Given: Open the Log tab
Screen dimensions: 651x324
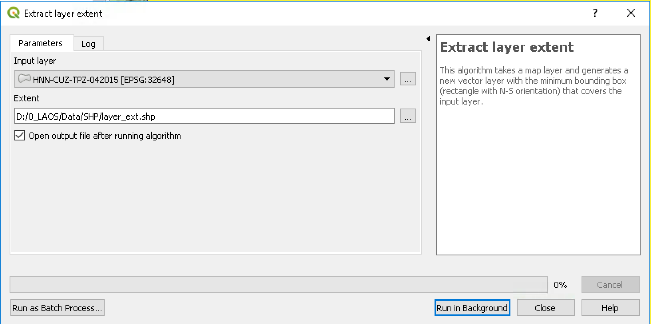Looking at the screenshot, I should point(89,44).
